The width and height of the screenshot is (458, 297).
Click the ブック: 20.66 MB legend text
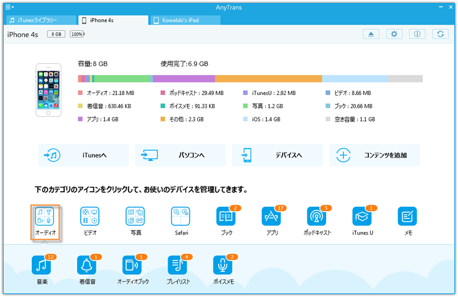click(353, 106)
